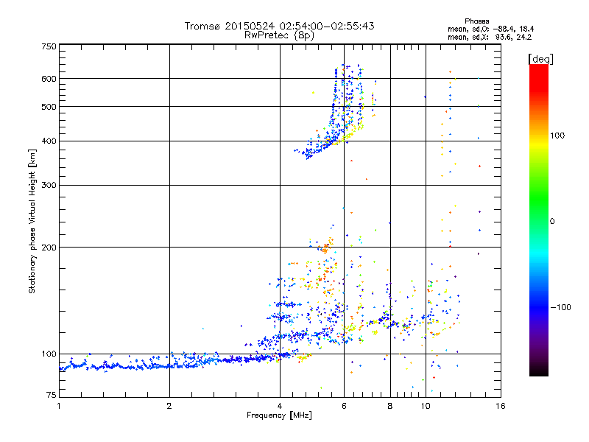Click the y-axis label "750"
Viewport: 589px width, 442px height.
(49, 46)
